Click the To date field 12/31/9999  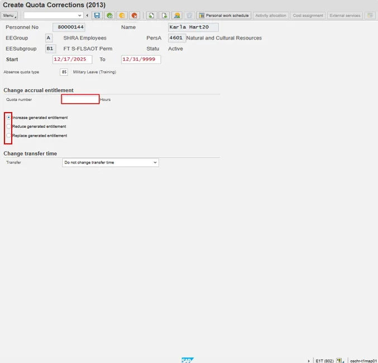click(141, 59)
